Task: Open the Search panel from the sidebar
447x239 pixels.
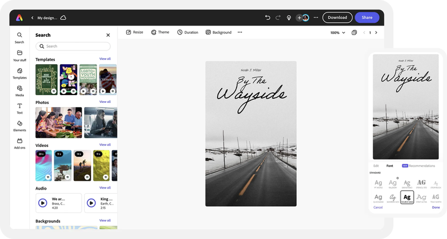Action: click(20, 38)
